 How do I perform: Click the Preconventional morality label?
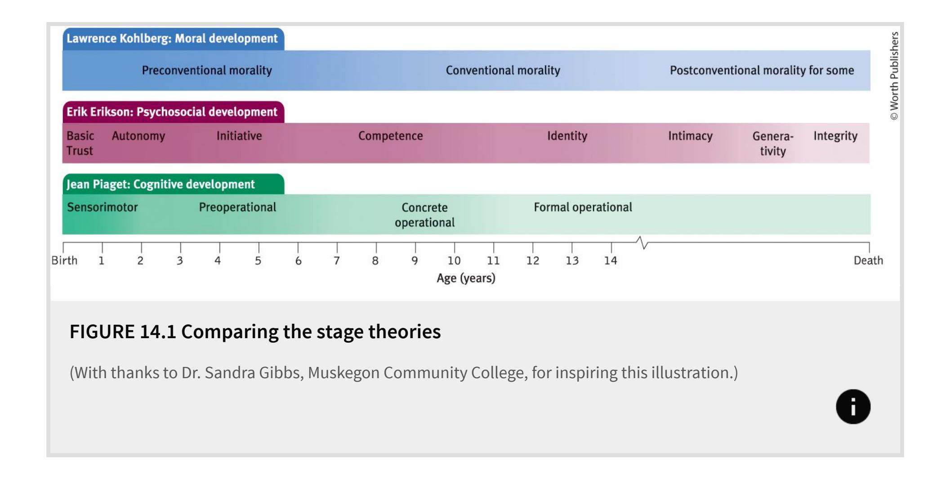click(207, 71)
